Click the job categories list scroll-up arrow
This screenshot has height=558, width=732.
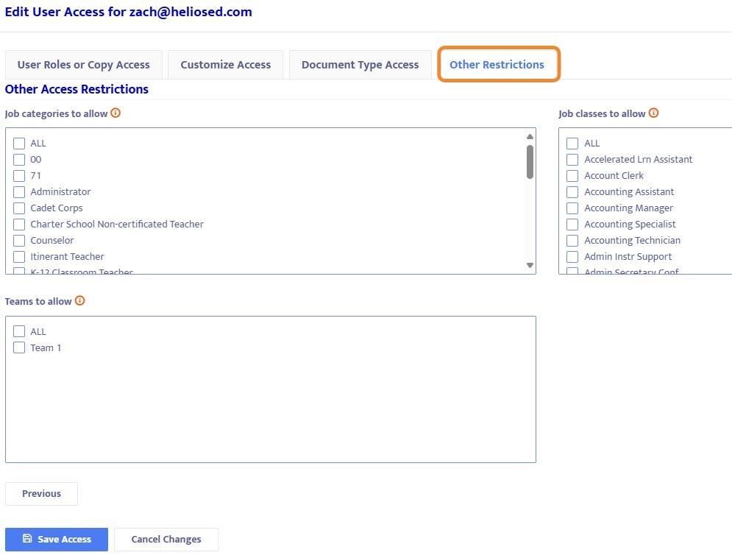pyautogui.click(x=530, y=136)
